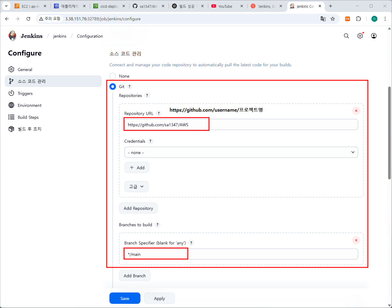Open the browser extensions puzzle icon
This screenshot has width=392, height=308.
point(358,19)
